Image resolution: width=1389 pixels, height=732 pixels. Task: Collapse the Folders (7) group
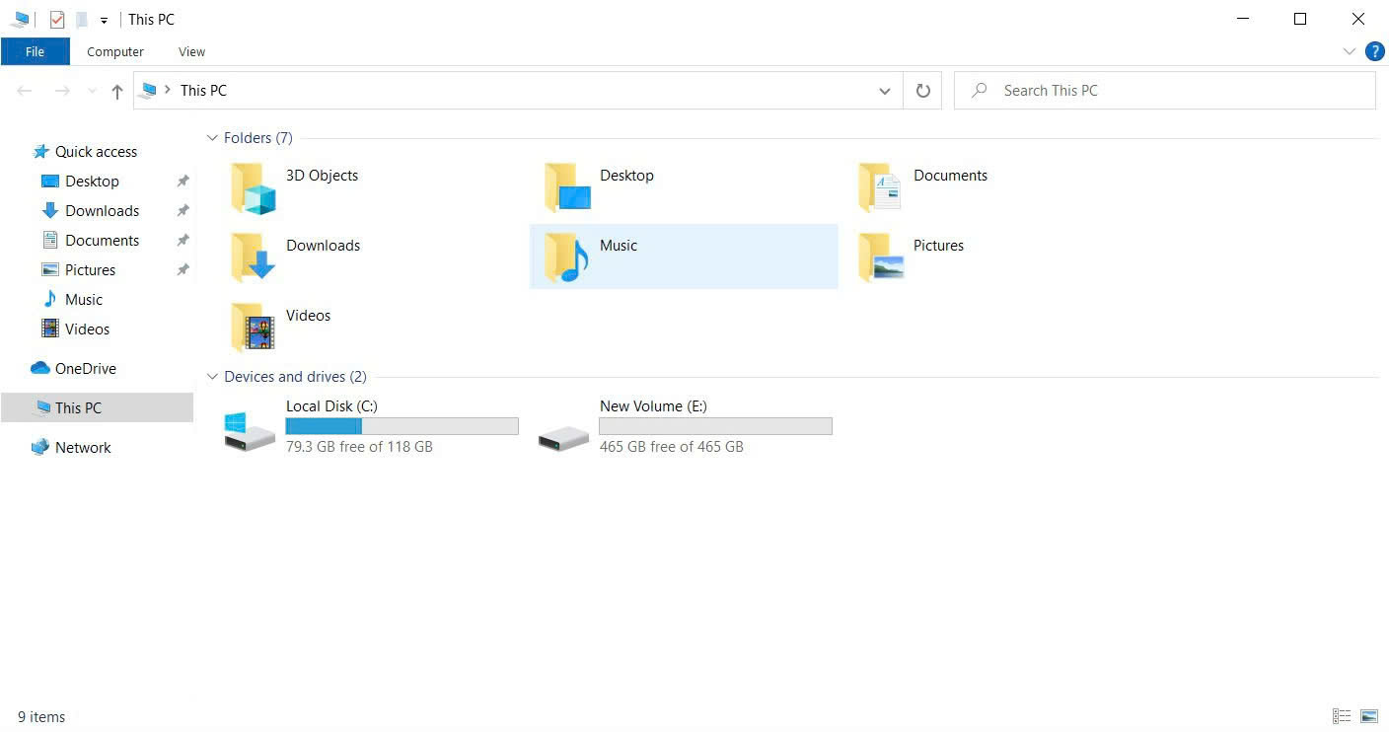pyautogui.click(x=212, y=138)
